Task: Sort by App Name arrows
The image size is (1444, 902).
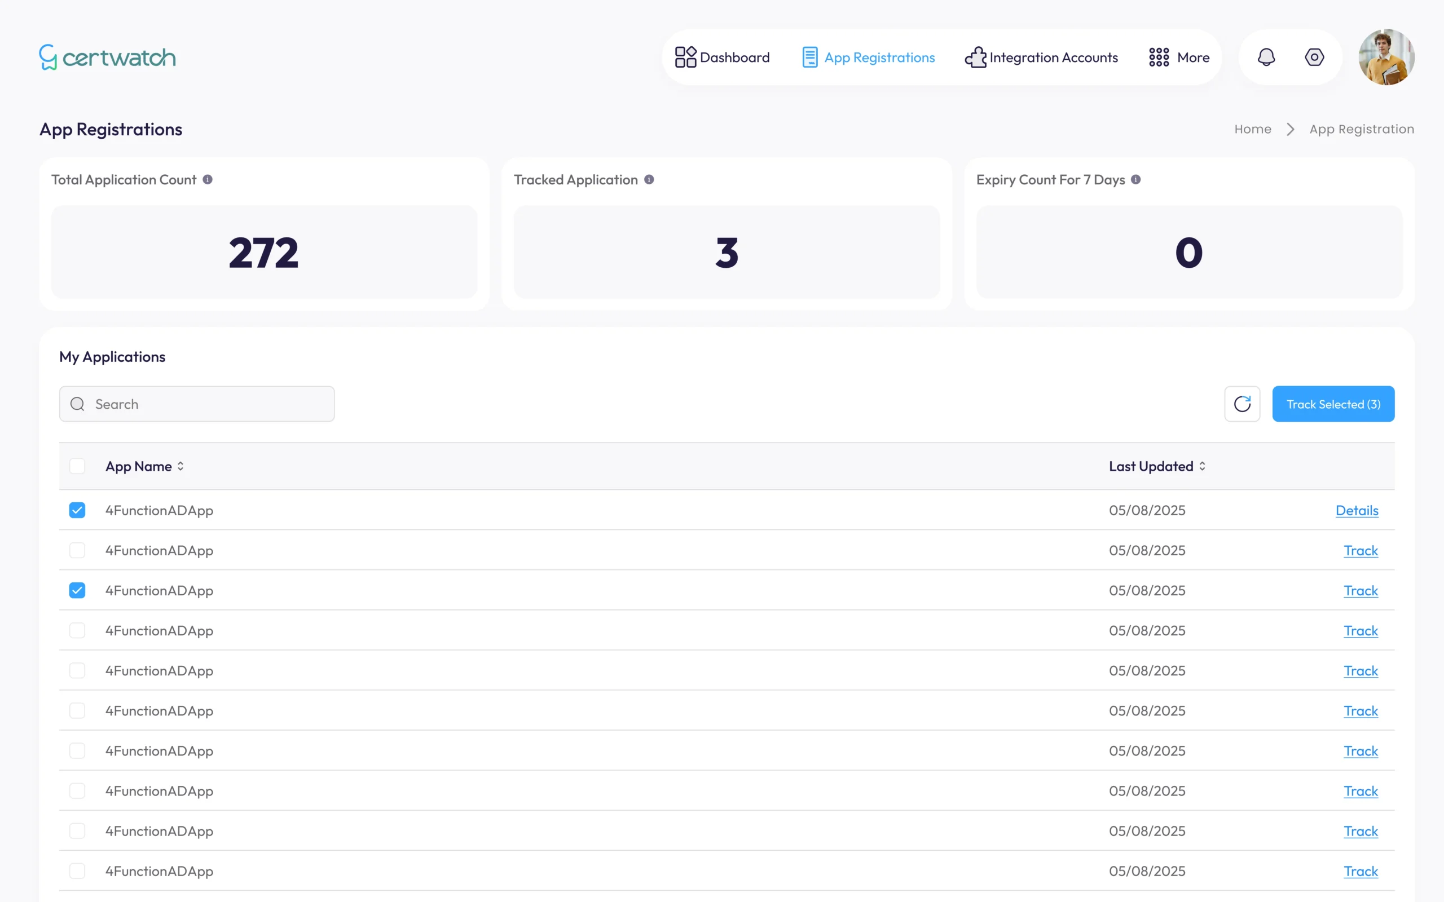Action: click(180, 467)
